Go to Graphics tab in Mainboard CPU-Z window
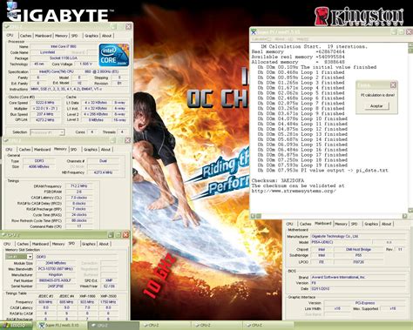Image resolution: width=413 pixels, height=330 pixels. click(x=371, y=224)
